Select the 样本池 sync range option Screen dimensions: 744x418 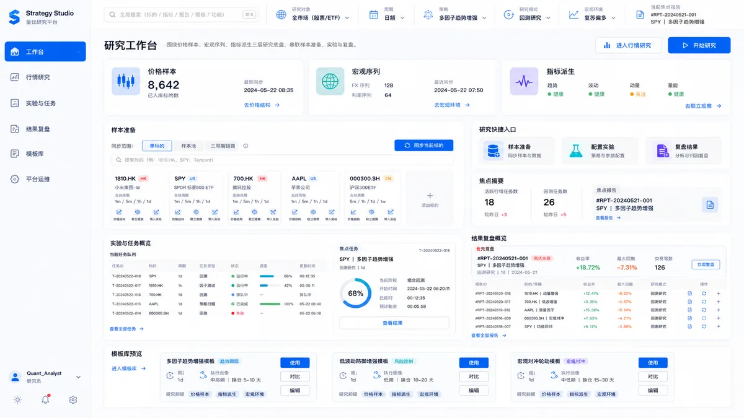click(188, 146)
